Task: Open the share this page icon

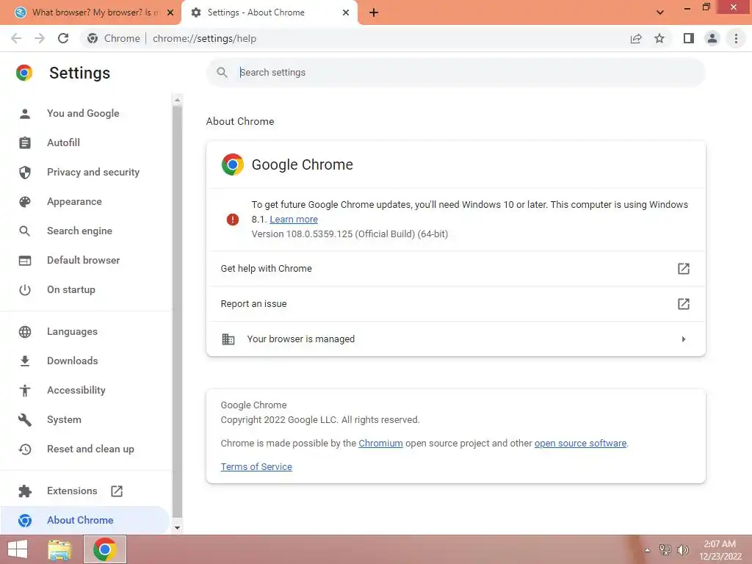Action: [636, 38]
